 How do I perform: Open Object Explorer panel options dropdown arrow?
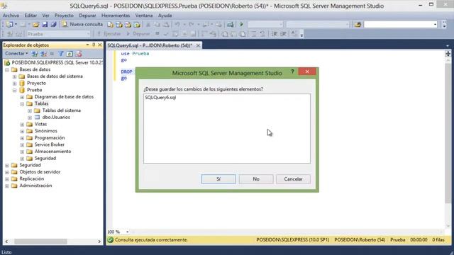(x=87, y=45)
